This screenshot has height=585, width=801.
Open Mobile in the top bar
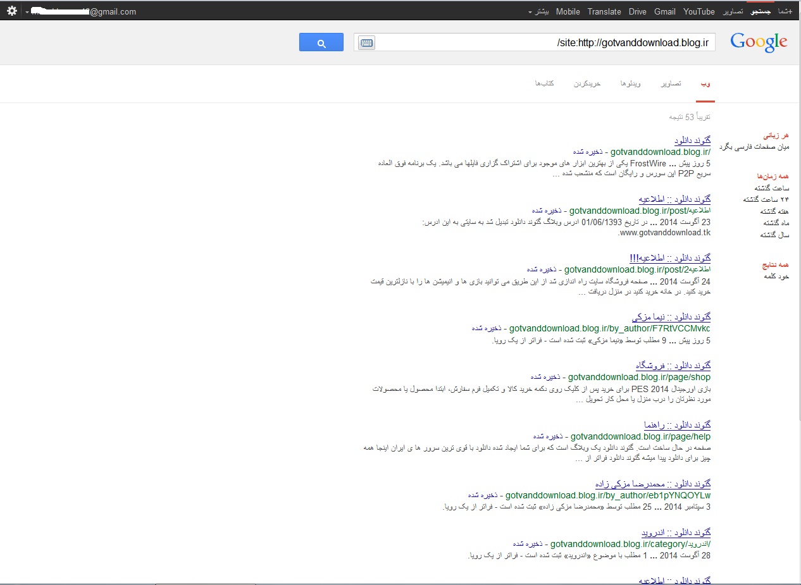[568, 11]
